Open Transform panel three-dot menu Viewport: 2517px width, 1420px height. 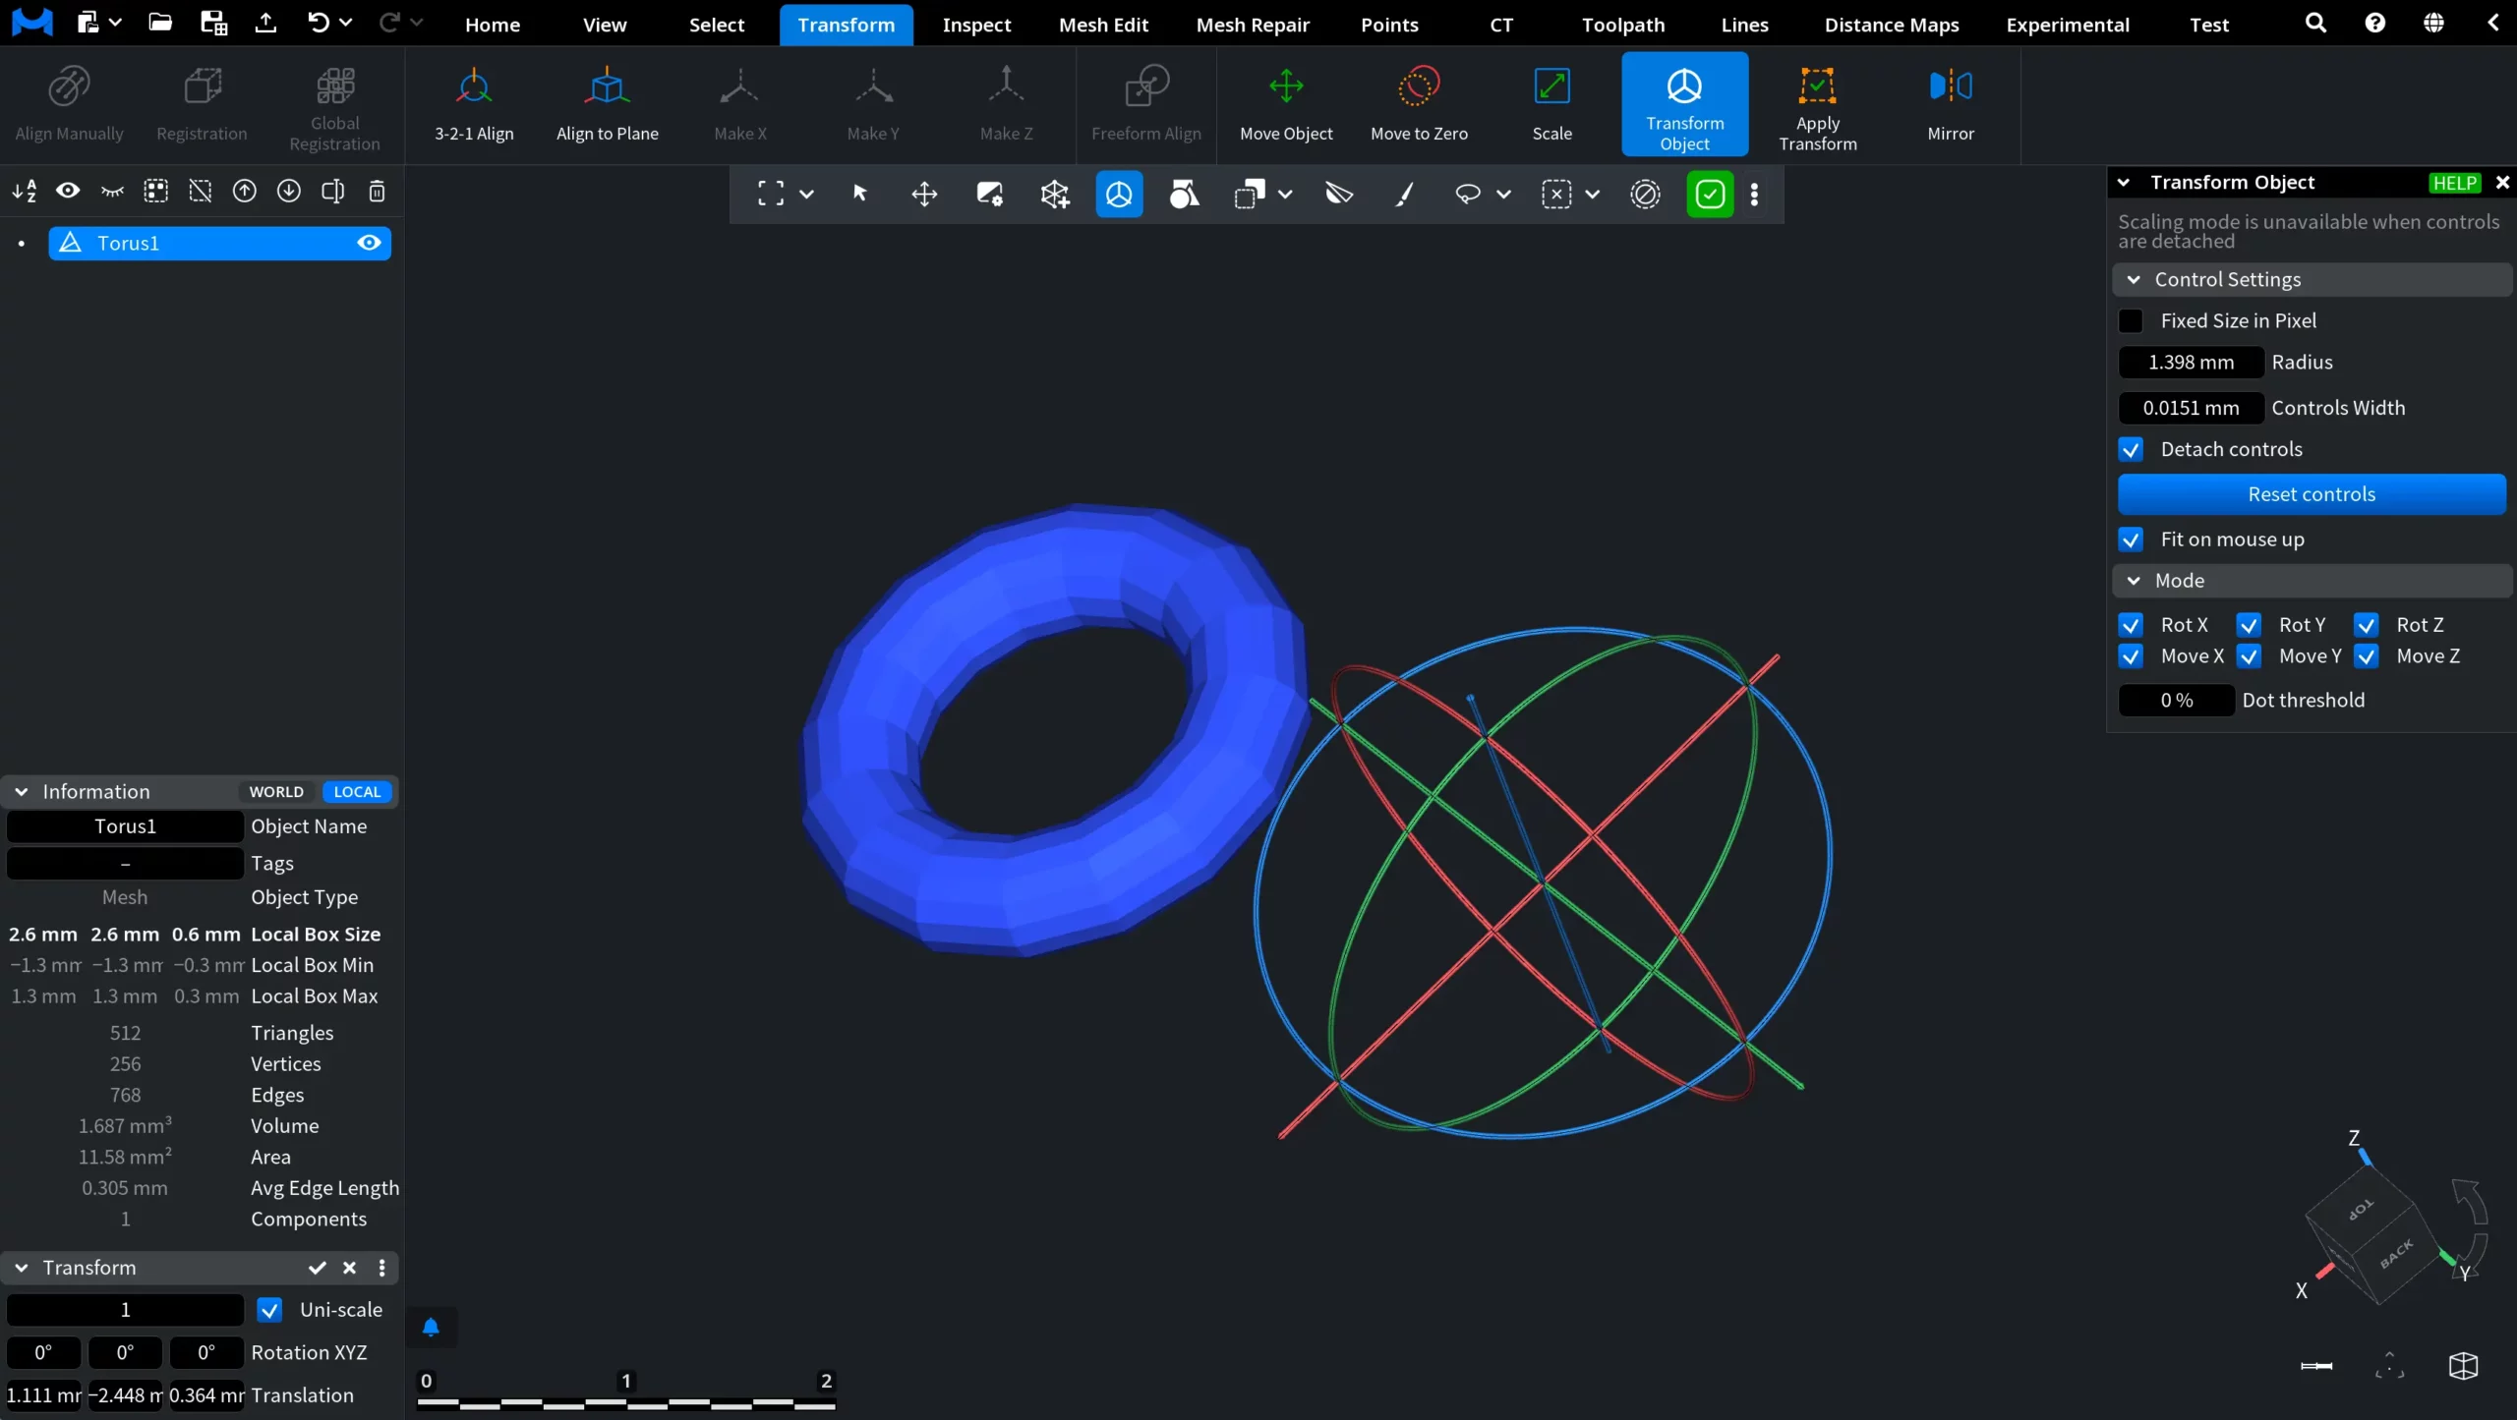coord(382,1269)
